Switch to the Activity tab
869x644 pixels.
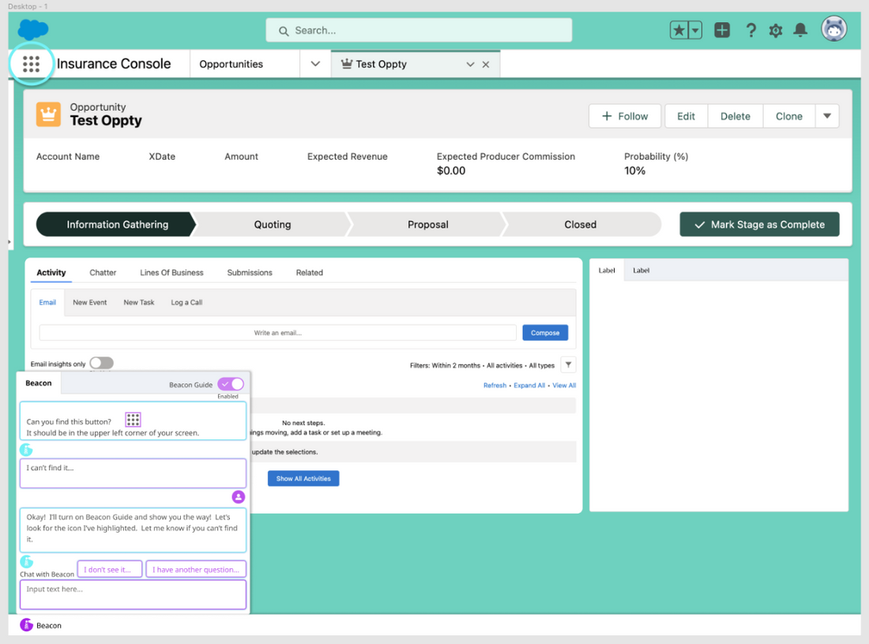(x=51, y=273)
